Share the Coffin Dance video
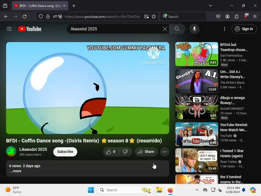This screenshot has width=261, height=196. (146, 152)
